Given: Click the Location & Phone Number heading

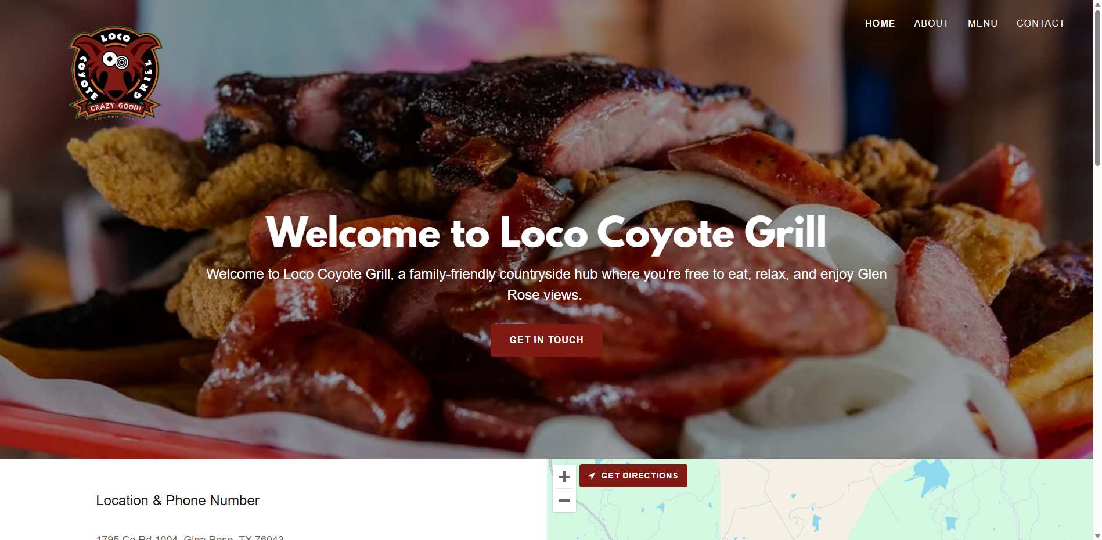Looking at the screenshot, I should pos(178,501).
